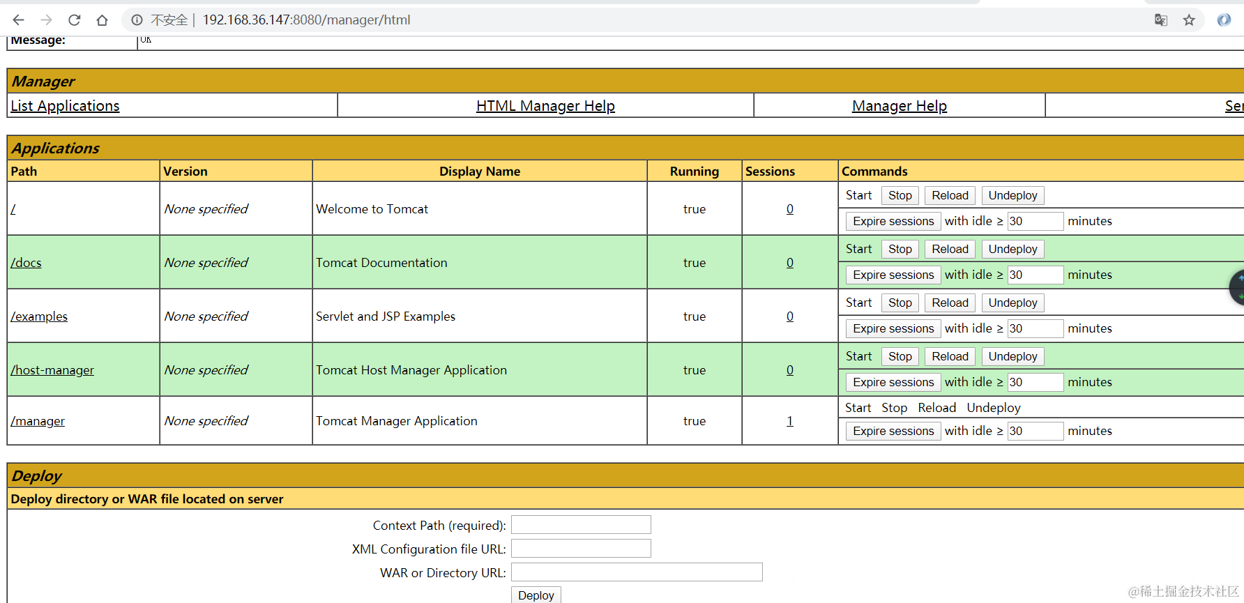Open the /docs application link
Image resolution: width=1244 pixels, height=603 pixels.
(26, 263)
